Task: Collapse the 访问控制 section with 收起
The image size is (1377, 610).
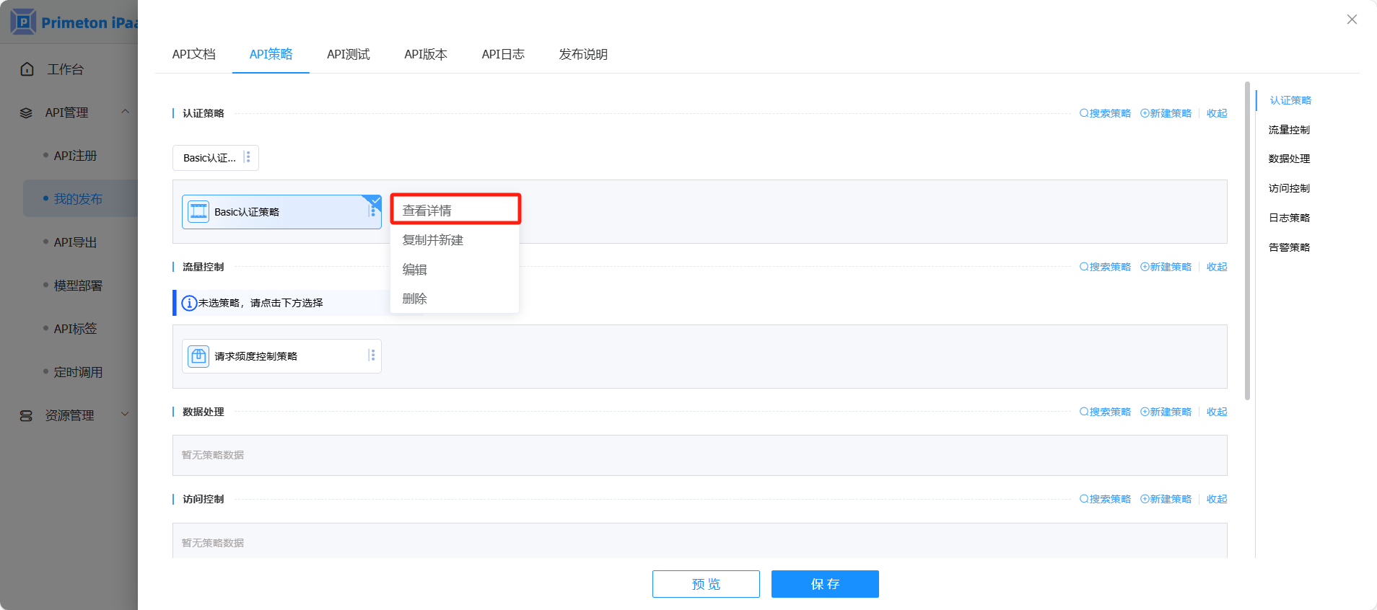Action: pos(1217,499)
